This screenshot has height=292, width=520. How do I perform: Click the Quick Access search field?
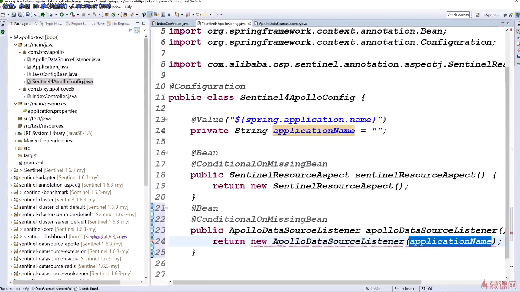[458, 15]
